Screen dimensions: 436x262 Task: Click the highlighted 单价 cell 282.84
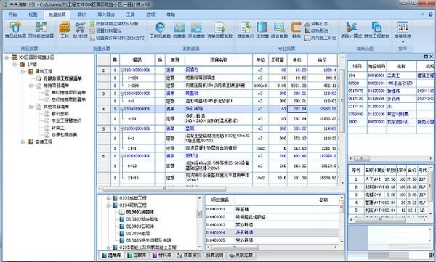pos(297,109)
